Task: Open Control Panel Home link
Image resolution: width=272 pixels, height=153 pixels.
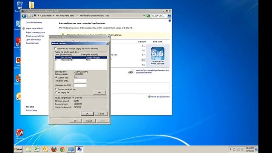Action: point(34,23)
